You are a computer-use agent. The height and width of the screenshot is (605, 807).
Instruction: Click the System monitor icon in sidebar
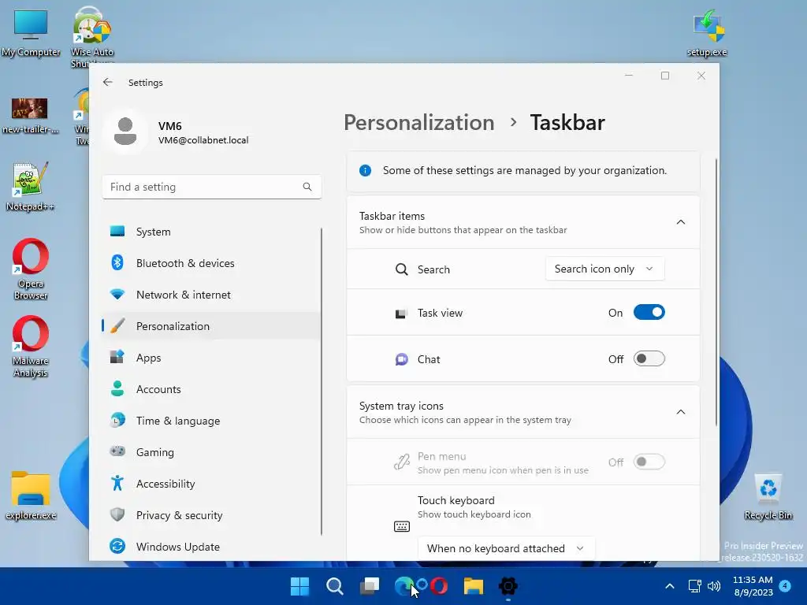pyautogui.click(x=117, y=232)
